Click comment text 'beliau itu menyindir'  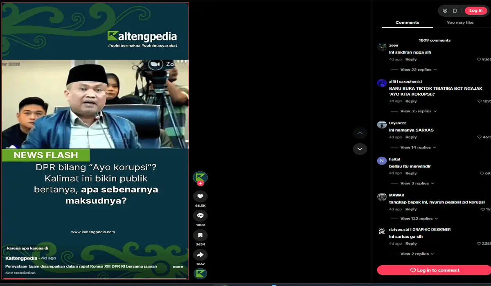coord(410,166)
